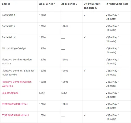The height and width of the screenshot is (123, 131).
Task: Click the Off by Default checkmark for Battle for Neighborville
Action: tap(84, 70)
